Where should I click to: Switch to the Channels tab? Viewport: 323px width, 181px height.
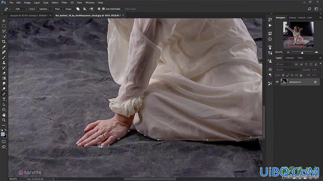click(290, 58)
